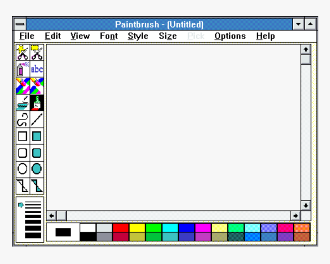Choose the bright yellow swatch
Screen dimensions: 330x264
pyautogui.click(x=137, y=228)
